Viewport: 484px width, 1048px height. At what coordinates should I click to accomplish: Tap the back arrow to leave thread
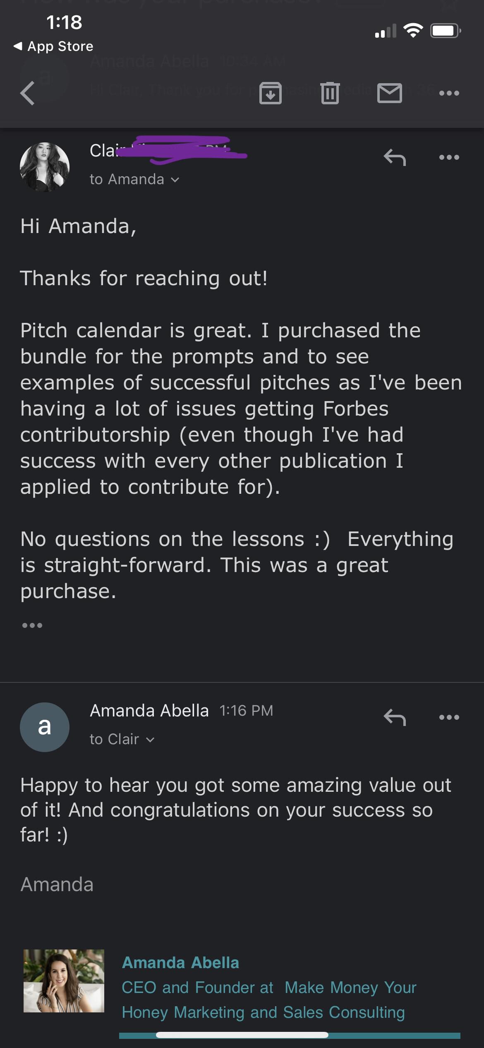click(27, 93)
